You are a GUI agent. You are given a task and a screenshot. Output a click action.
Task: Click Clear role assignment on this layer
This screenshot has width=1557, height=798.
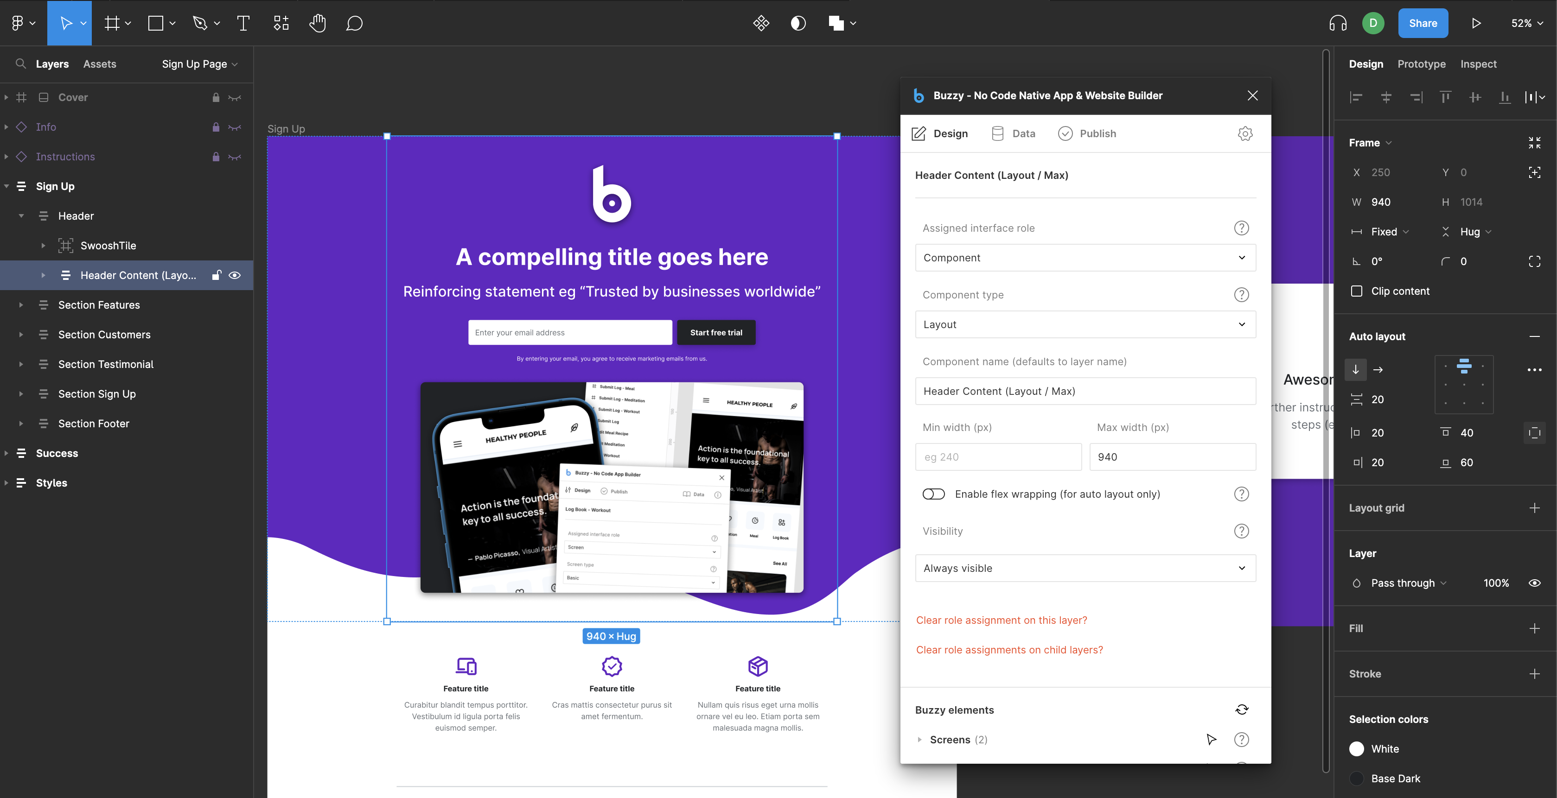1001,621
